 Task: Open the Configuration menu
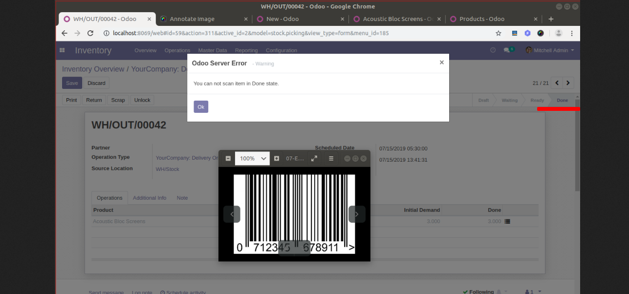[282, 50]
